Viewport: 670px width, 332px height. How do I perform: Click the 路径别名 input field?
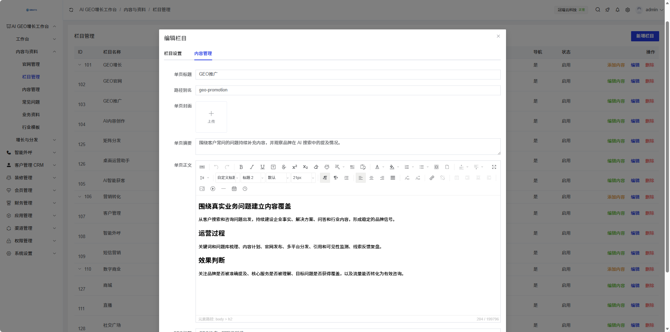point(348,90)
